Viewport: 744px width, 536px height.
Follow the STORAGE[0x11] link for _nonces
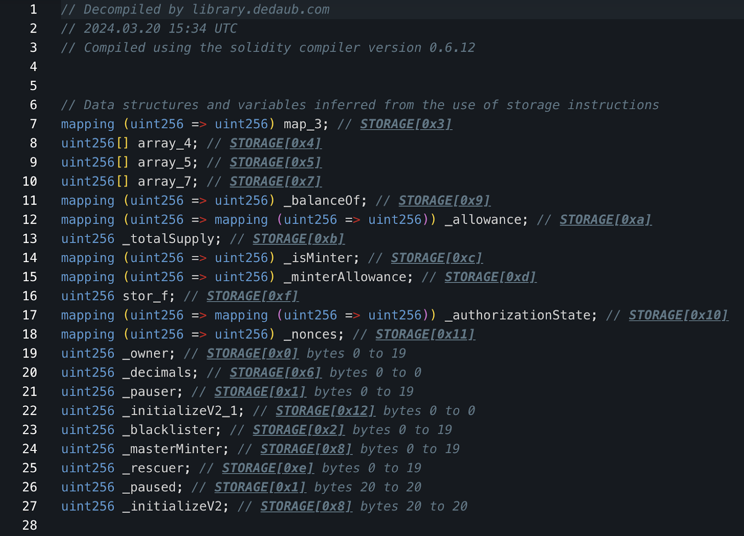425,334
